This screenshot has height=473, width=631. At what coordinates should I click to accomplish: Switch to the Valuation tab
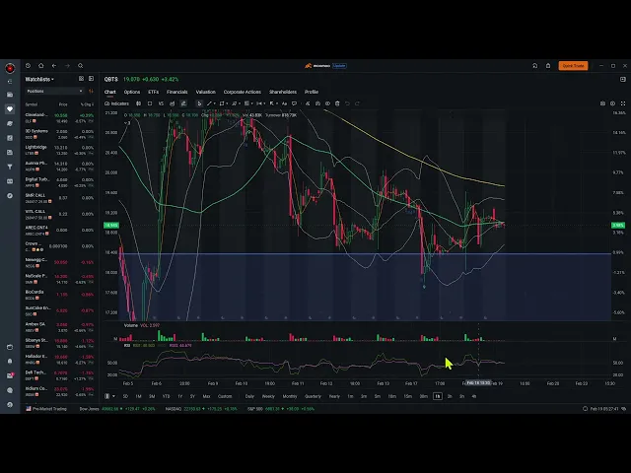206,92
